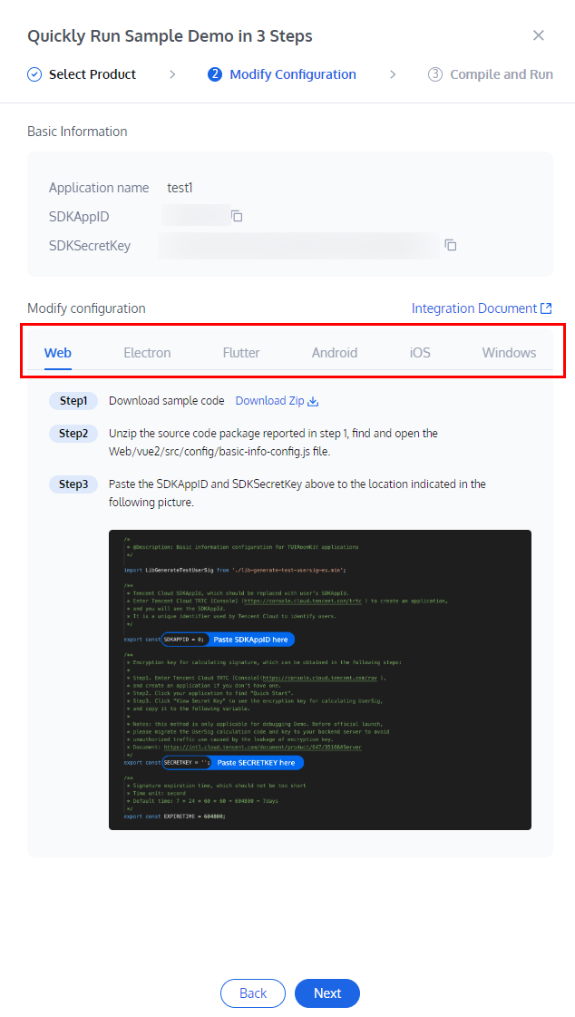This screenshot has width=575, height=1017.
Task: Go to the Select Product step
Action: 93,74
